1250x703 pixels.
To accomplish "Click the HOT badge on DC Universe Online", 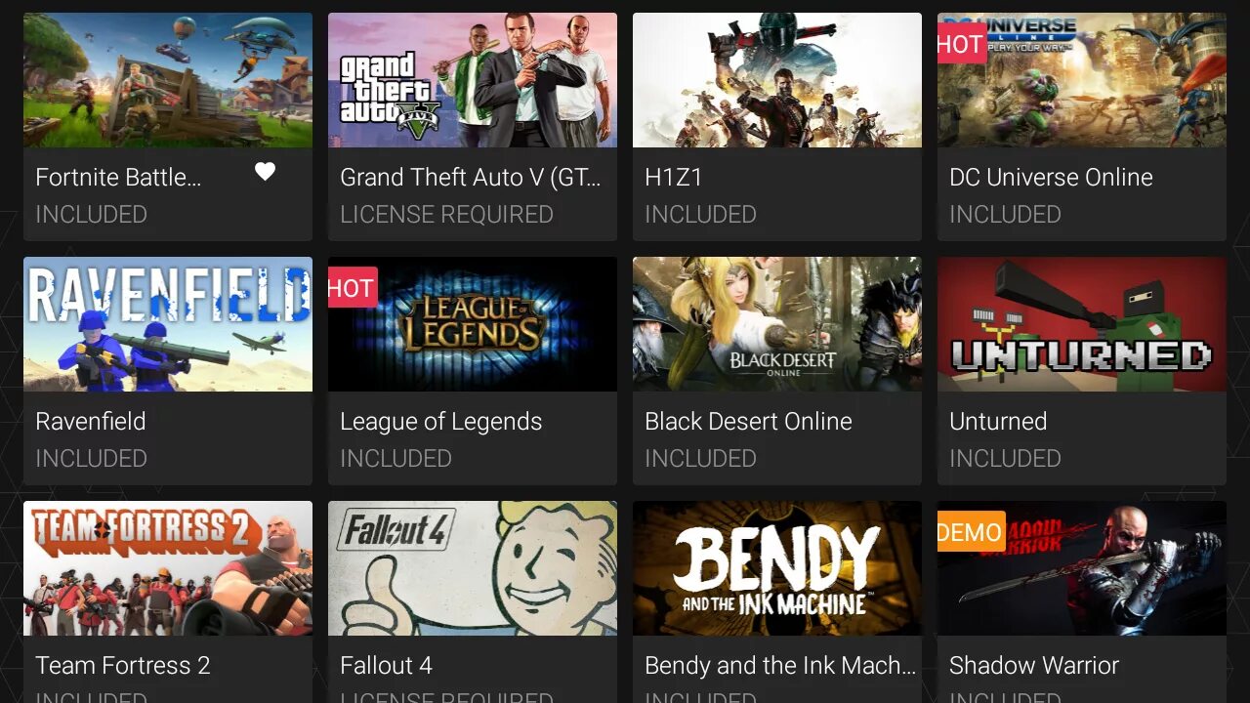I will click(x=962, y=44).
